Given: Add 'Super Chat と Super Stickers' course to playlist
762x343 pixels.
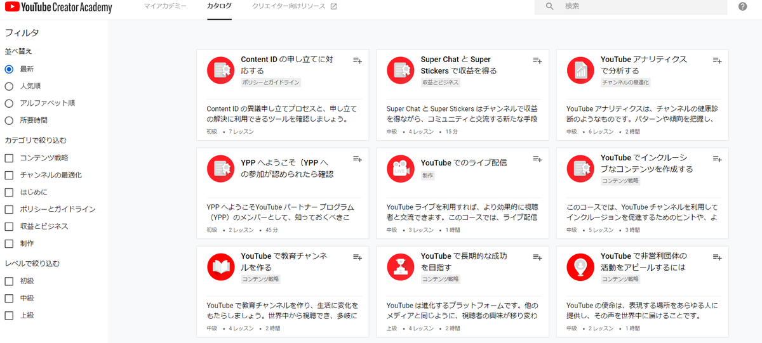Looking at the screenshot, I should [537, 60].
